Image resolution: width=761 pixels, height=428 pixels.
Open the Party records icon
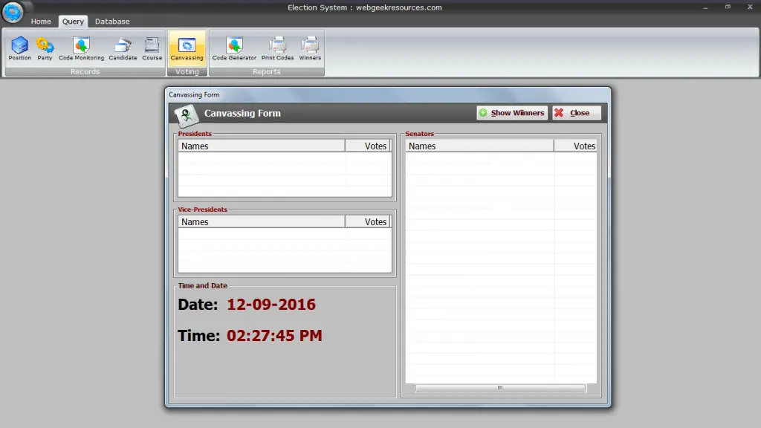(45, 48)
